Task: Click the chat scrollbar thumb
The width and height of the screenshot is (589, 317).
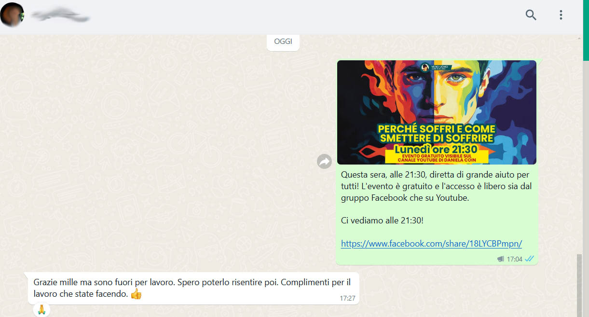Action: (579, 286)
